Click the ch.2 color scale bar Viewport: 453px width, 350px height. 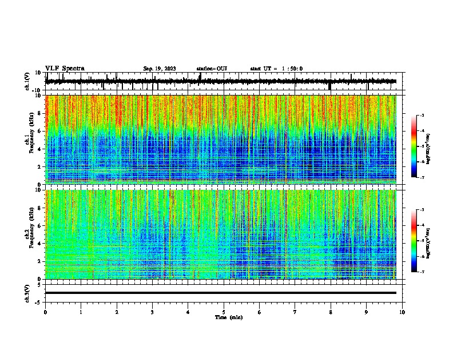414,241
